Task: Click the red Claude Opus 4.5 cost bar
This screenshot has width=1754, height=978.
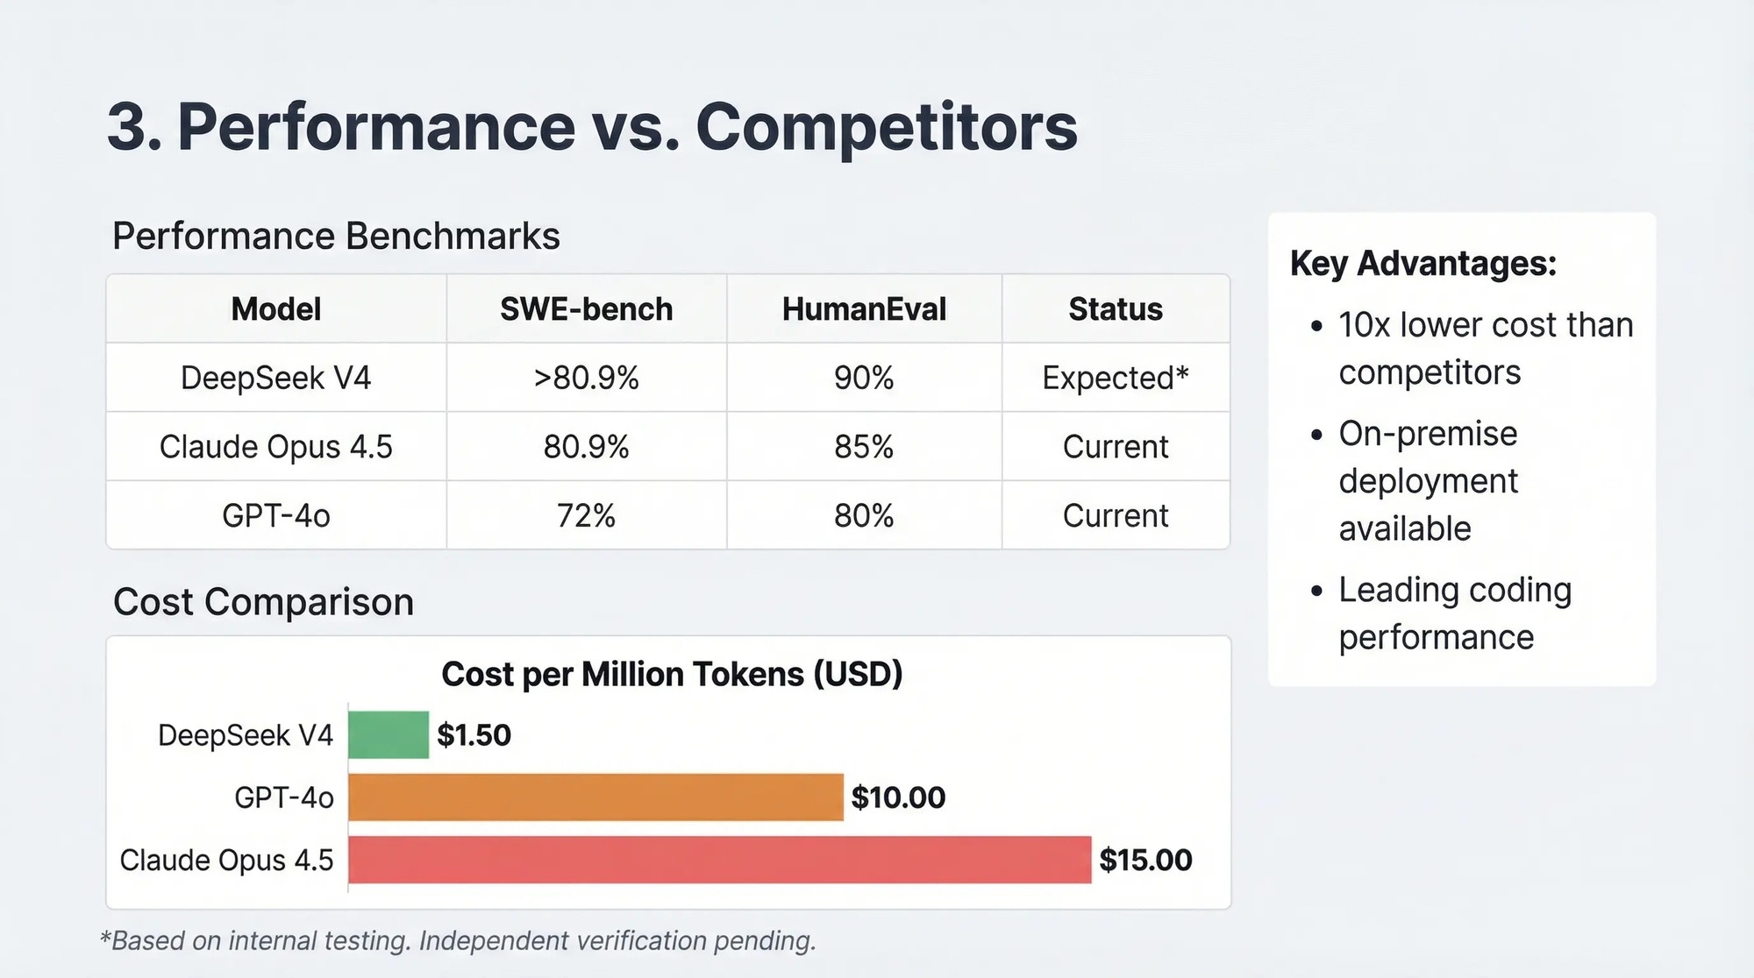Action: click(x=719, y=860)
